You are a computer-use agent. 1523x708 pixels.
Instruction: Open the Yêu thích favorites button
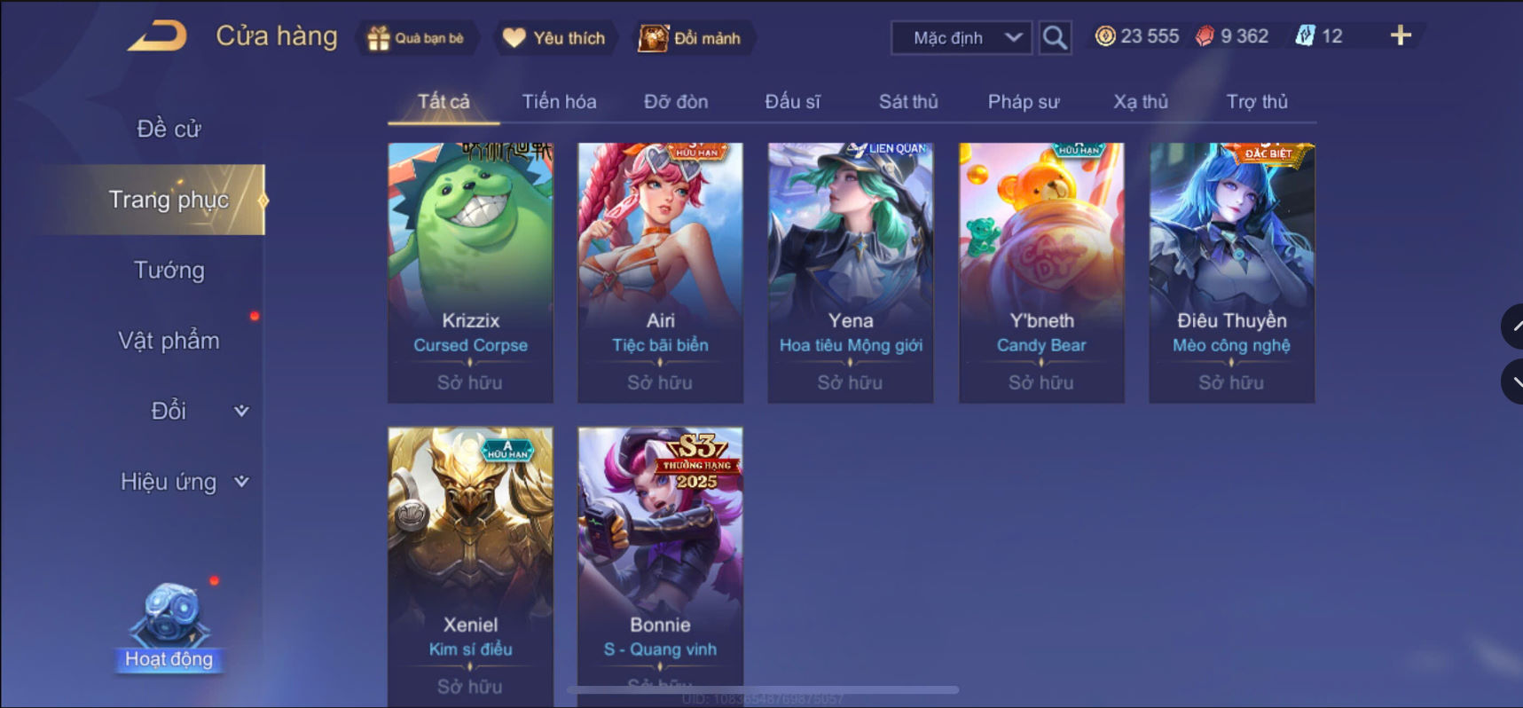tap(554, 38)
